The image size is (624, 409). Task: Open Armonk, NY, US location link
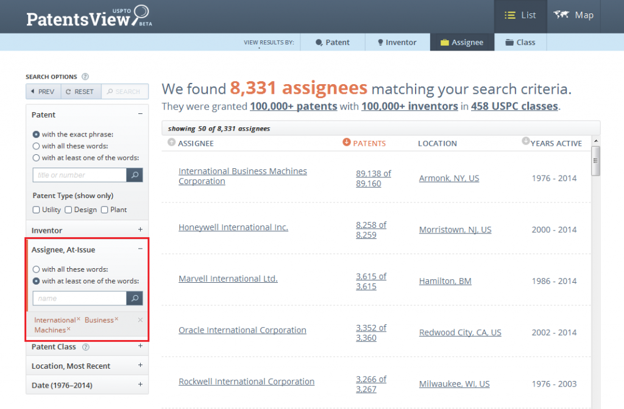coord(449,179)
